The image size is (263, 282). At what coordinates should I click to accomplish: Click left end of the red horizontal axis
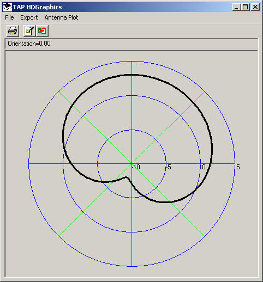click(x=30, y=163)
